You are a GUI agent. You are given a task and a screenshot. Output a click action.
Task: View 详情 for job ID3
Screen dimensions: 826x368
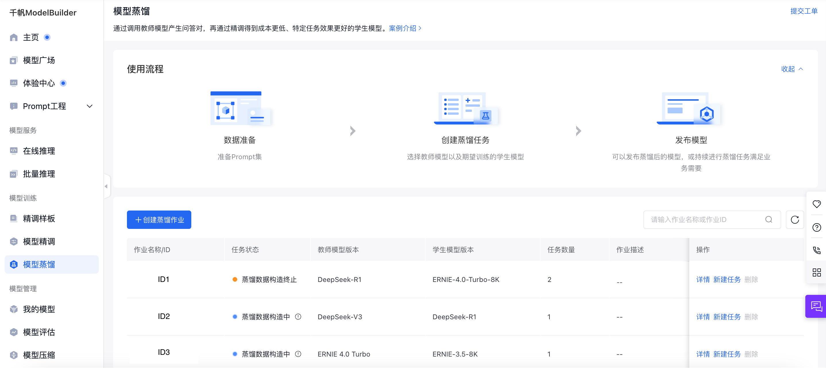pos(703,354)
